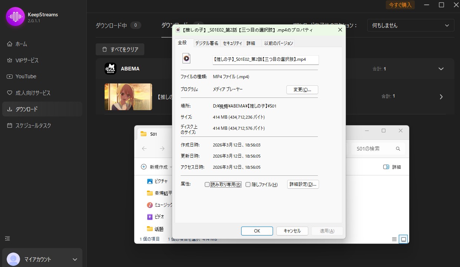This screenshot has width=460, height=267.
Task: Open the 成人向けサービス sidebar section
Action: [33, 93]
